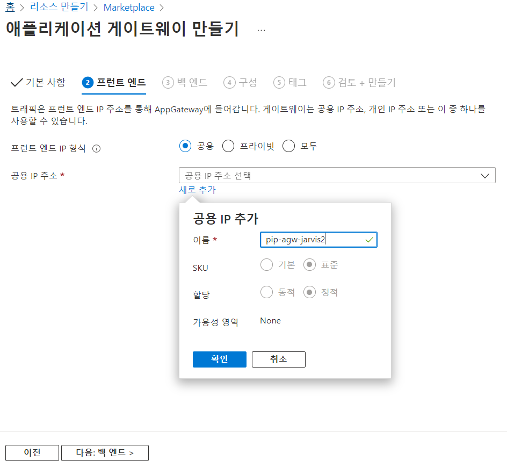
Task: Open the 리소스 만들기 breadcrumb link
Action: (59, 7)
